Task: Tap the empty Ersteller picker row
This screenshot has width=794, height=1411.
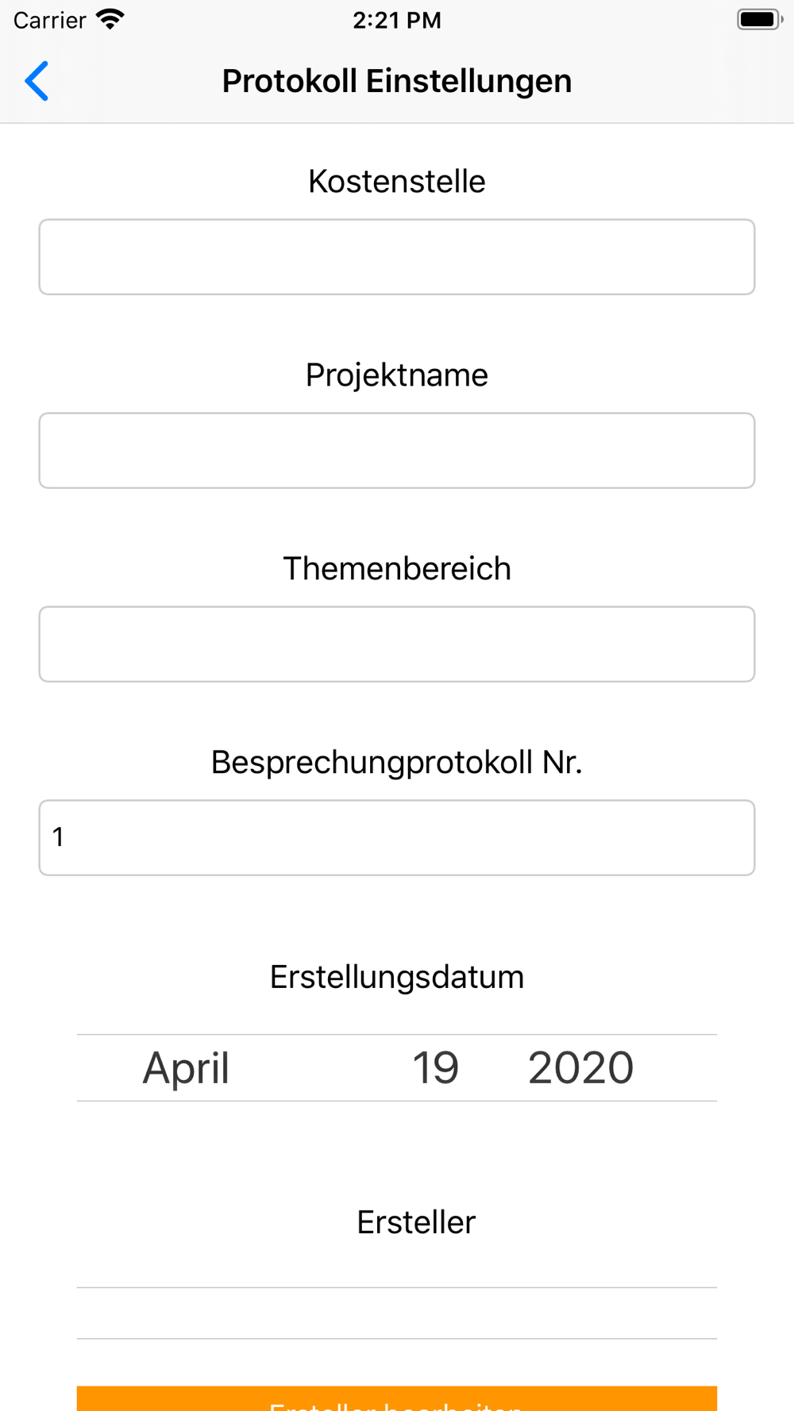Action: (397, 1313)
